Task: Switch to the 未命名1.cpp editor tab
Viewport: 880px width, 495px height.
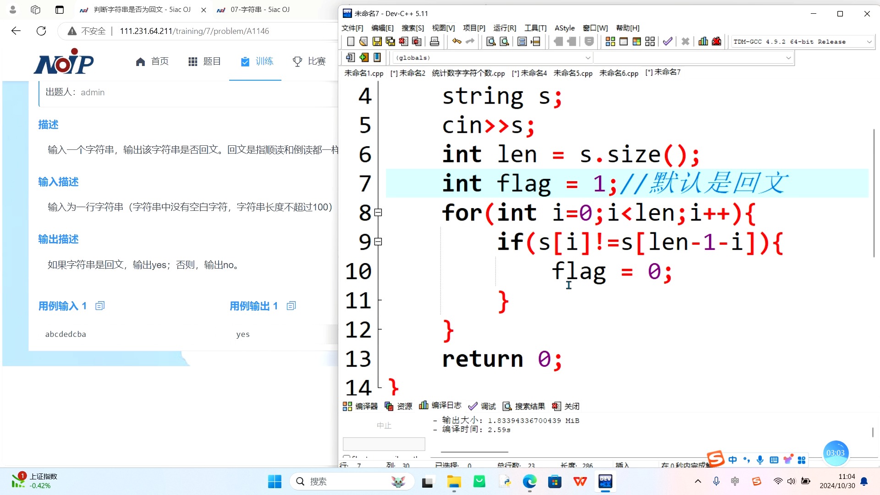Action: tap(364, 73)
